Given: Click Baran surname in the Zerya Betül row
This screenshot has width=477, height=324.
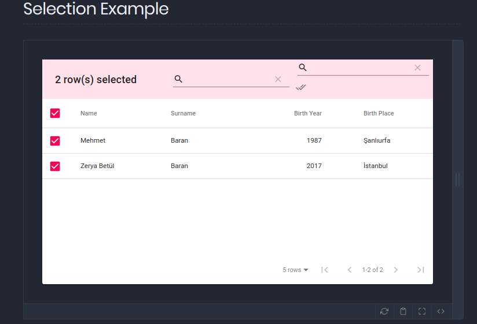Looking at the screenshot, I should click(x=179, y=166).
